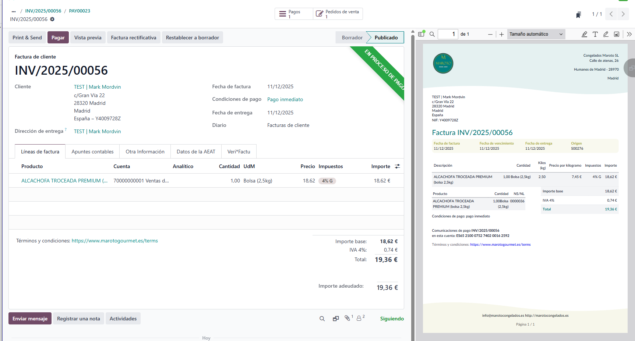Open the Pago inmediato payment terms link

point(285,99)
